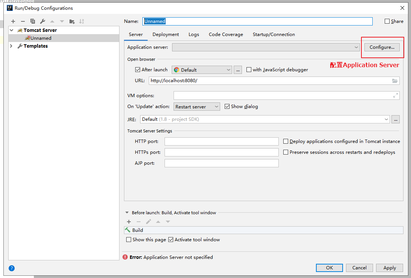Click the red error indicator icon
411x278 pixels.
125,257
